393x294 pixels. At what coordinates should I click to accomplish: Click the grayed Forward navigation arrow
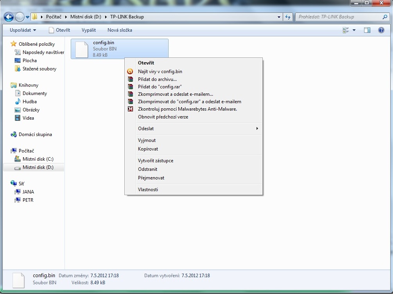point(20,17)
